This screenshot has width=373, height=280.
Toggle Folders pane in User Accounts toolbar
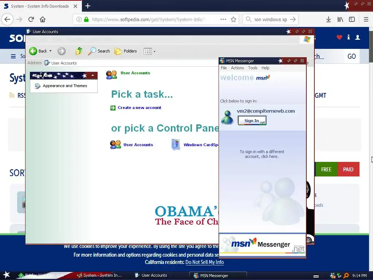(x=126, y=51)
